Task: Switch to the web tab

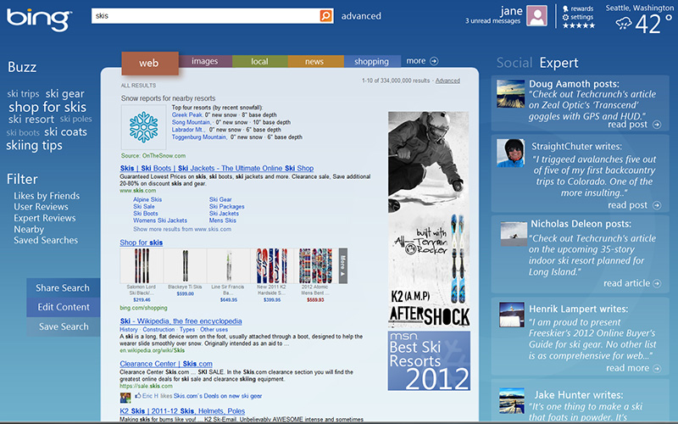Action: [150, 63]
